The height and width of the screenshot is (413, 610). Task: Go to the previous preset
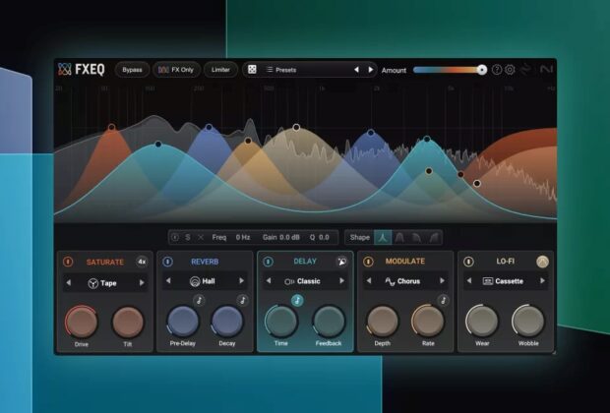(x=356, y=70)
